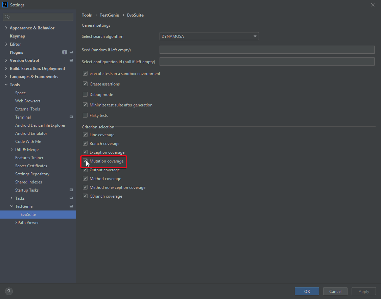Viewport: 381px width, 299px height.
Task: Click the configuration id input field
Action: tap(267, 61)
